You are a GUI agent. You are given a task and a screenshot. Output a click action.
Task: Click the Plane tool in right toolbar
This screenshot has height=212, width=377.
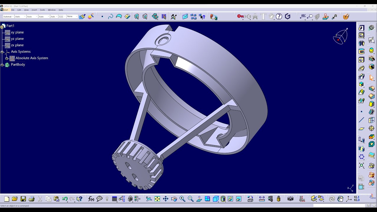pyautogui.click(x=361, y=129)
